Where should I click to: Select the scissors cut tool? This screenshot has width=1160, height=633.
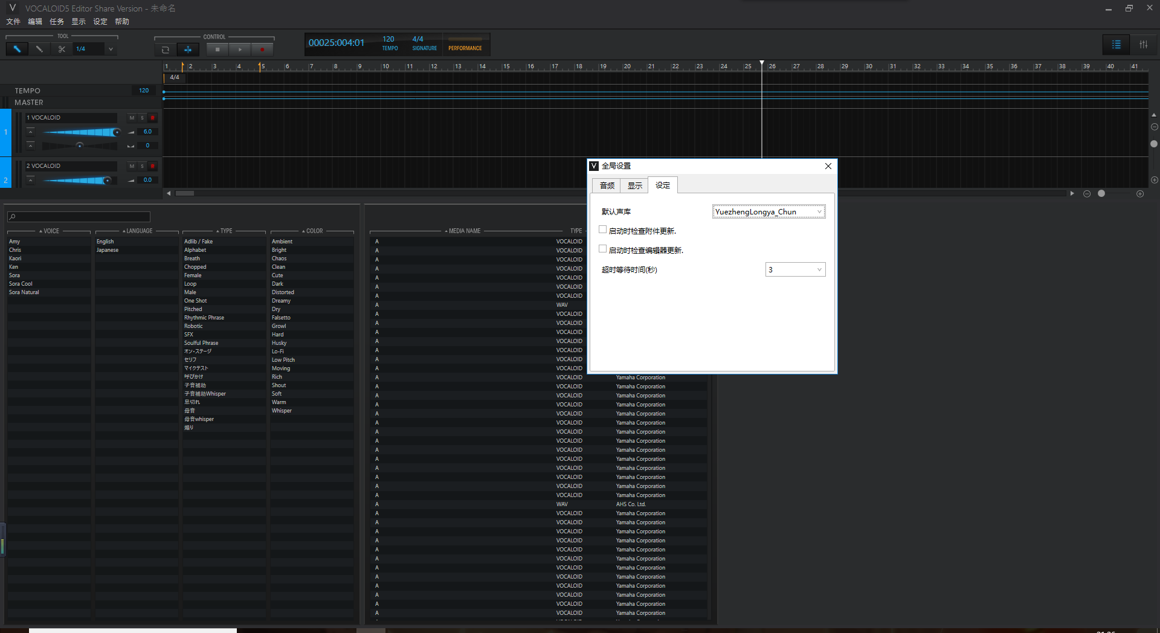(62, 49)
